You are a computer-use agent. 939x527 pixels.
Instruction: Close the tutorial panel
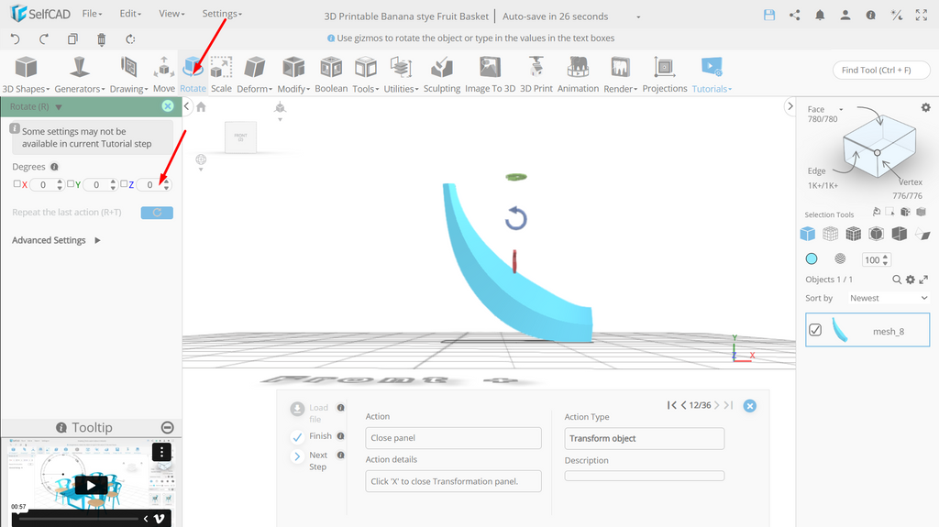point(750,406)
